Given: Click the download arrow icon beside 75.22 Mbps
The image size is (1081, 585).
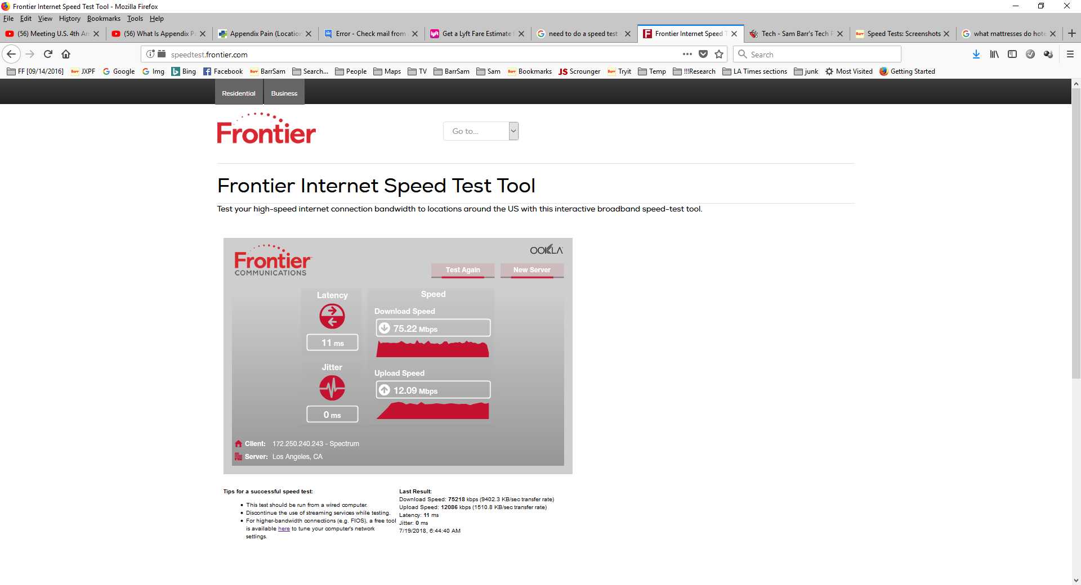Looking at the screenshot, I should [x=384, y=328].
